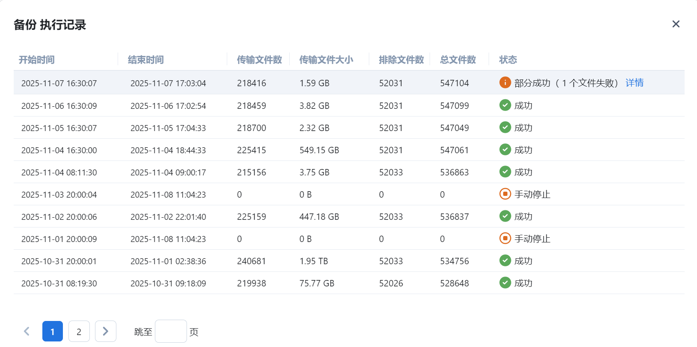The image size is (697, 347).
Task: Click the success icon in the 1.95 TB row
Action: [x=505, y=260]
